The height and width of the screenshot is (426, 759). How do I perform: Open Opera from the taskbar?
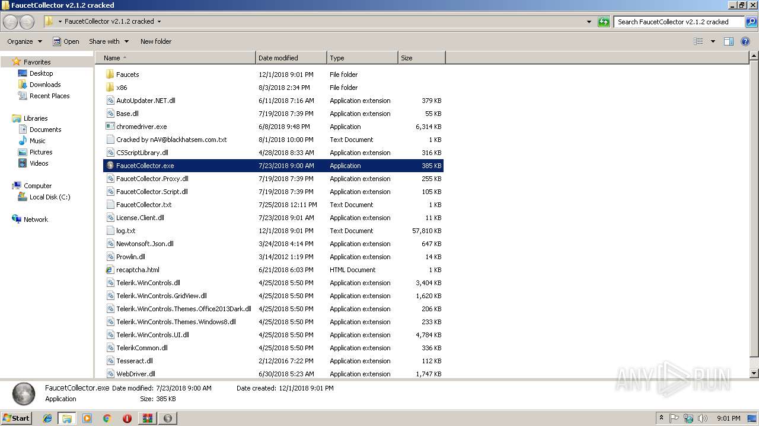tap(127, 418)
